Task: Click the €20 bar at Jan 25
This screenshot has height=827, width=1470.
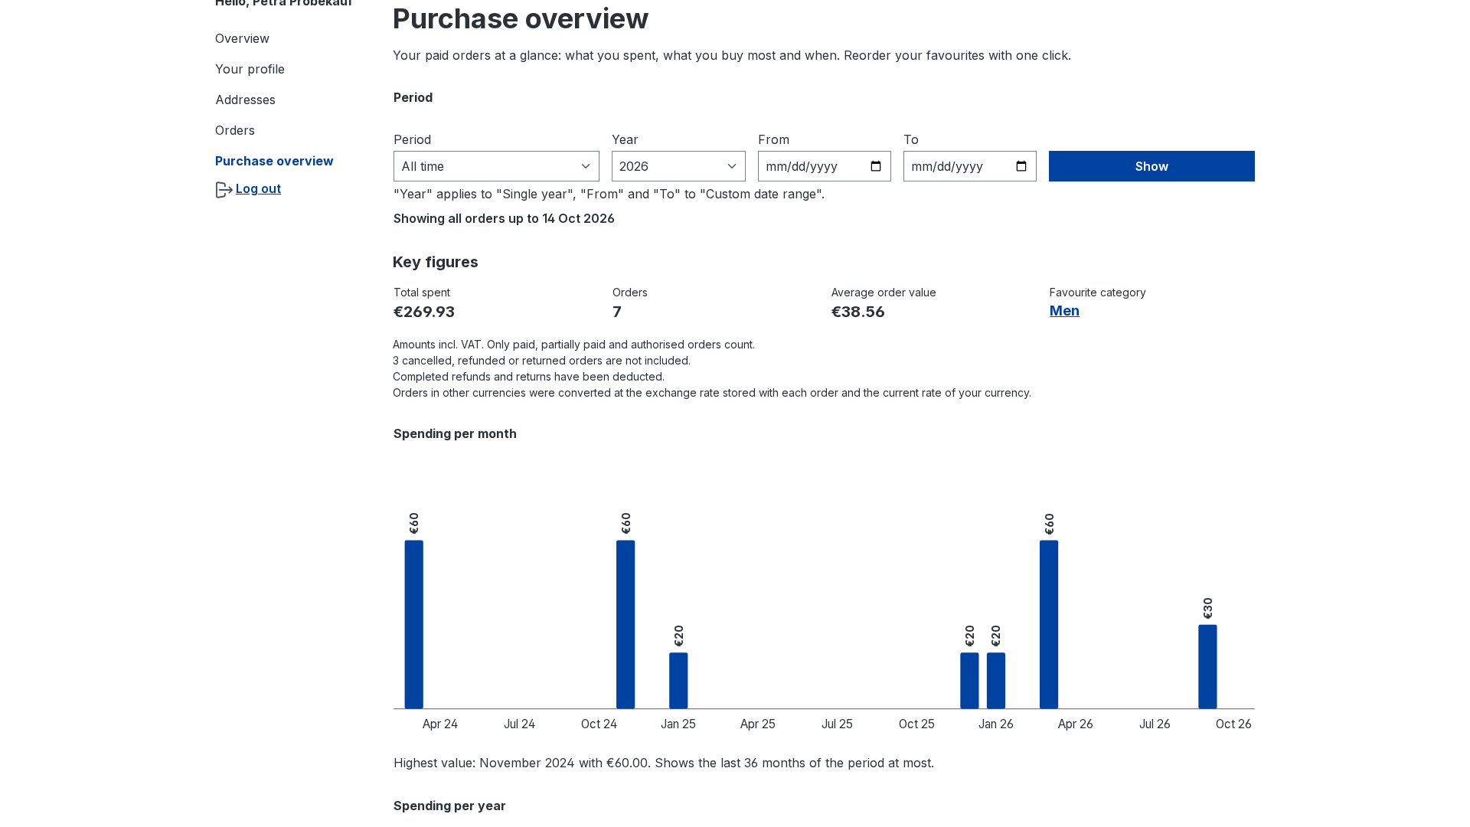Action: (x=678, y=680)
